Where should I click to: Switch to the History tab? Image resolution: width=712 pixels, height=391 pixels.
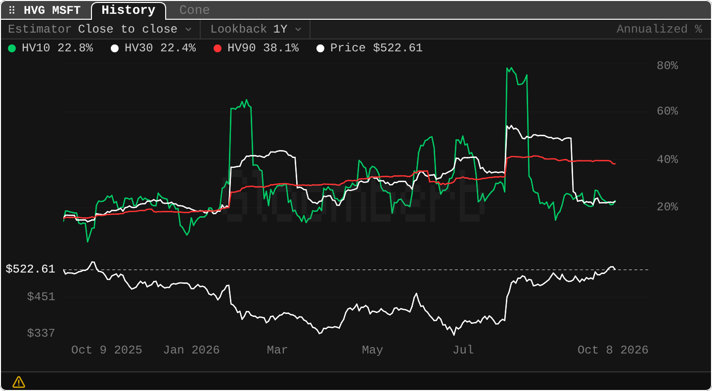(129, 10)
